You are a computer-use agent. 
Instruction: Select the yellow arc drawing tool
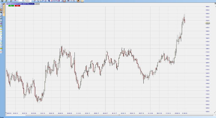(1, 34)
